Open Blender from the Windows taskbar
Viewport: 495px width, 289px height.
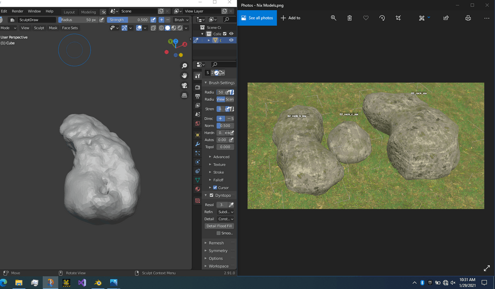[x=98, y=283]
